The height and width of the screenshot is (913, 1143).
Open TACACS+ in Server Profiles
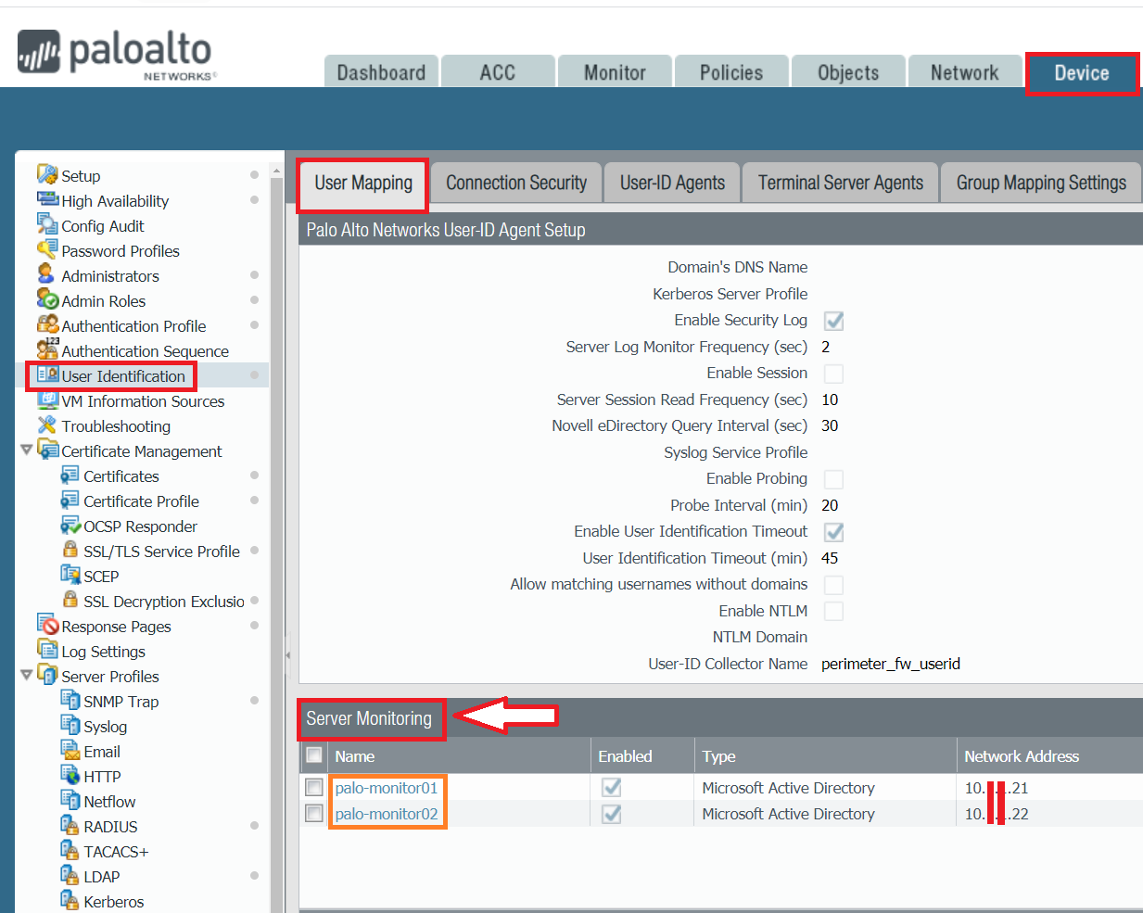(116, 851)
